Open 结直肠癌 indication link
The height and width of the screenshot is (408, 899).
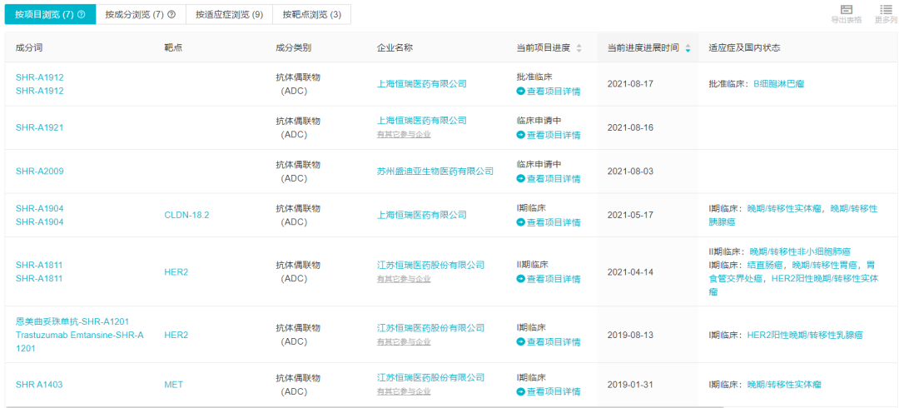coord(765,265)
